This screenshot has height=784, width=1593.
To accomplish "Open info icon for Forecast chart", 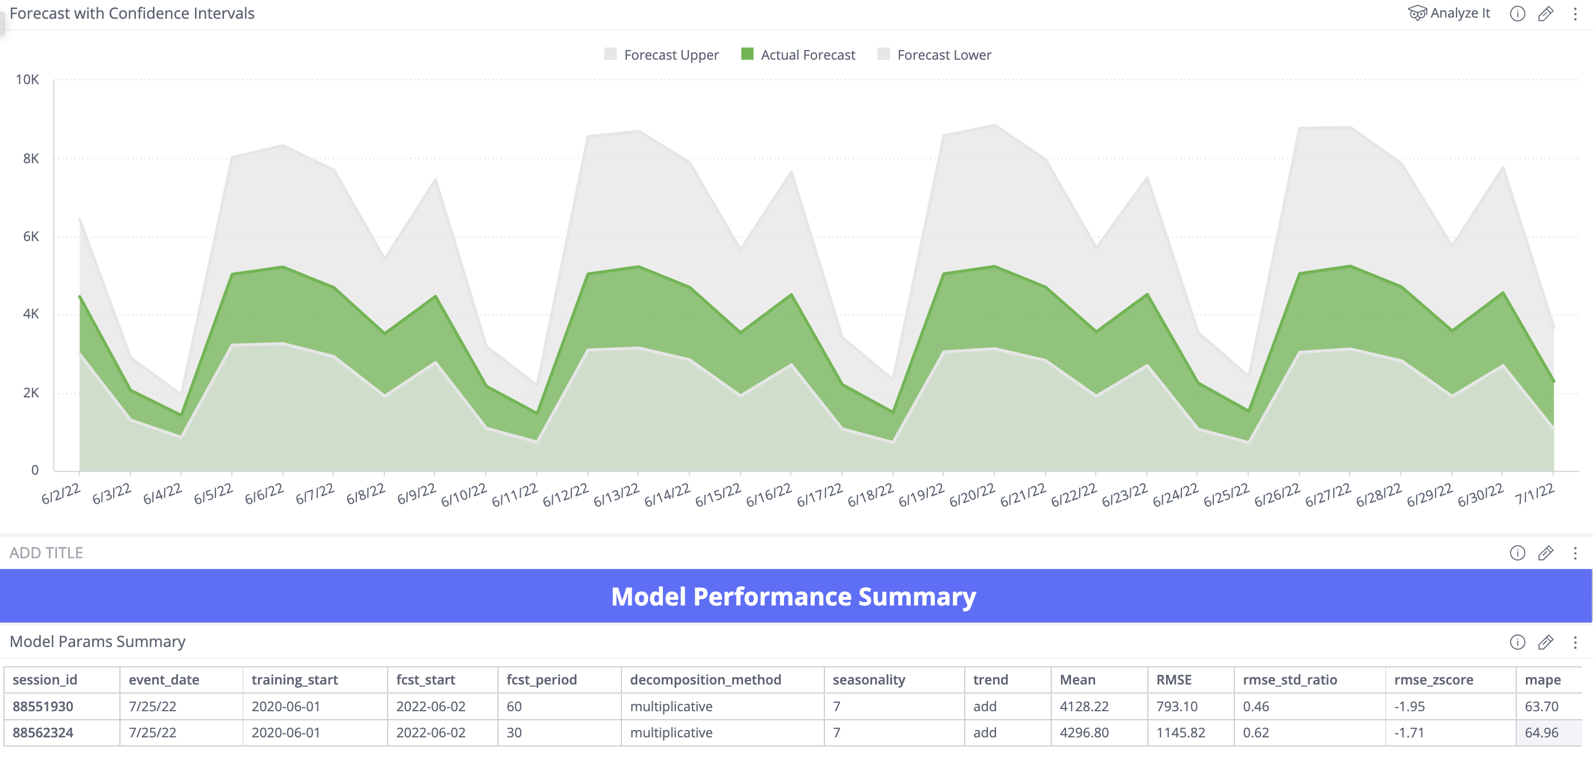I will 1517,14.
